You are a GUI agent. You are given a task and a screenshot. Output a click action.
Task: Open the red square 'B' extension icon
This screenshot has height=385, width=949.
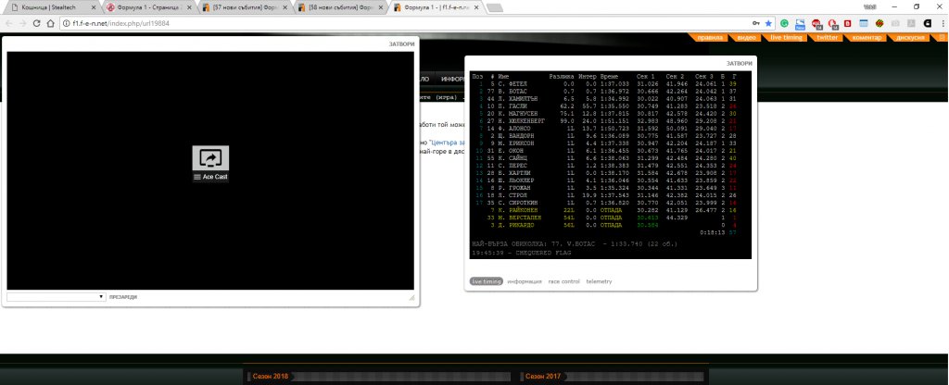point(848,23)
